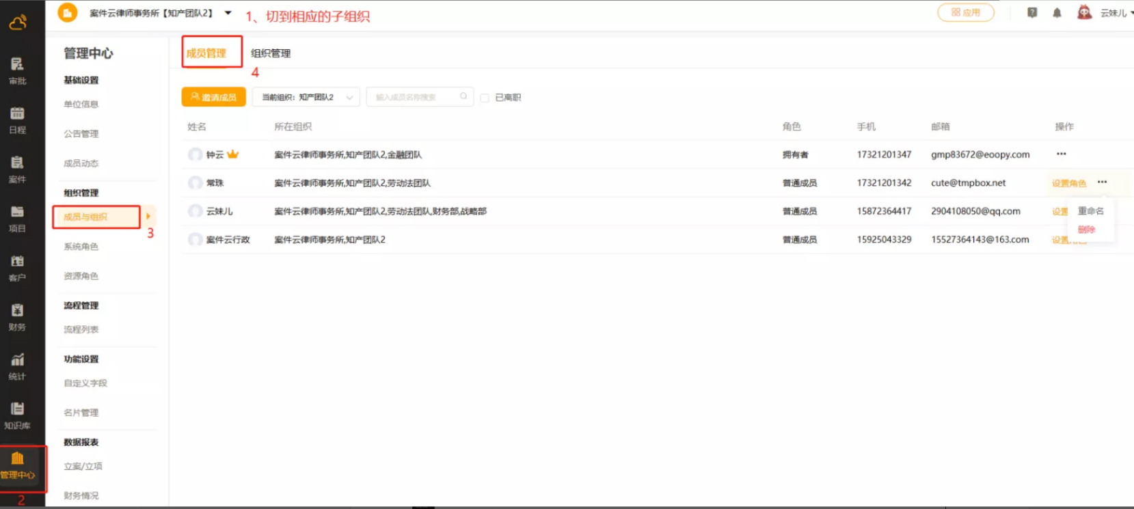Open the 统计 statistics sidebar icon

pos(17,366)
